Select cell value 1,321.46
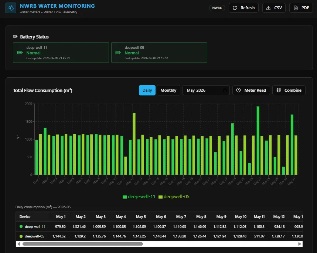The image size is (317, 253). pyautogui.click(x=79, y=226)
